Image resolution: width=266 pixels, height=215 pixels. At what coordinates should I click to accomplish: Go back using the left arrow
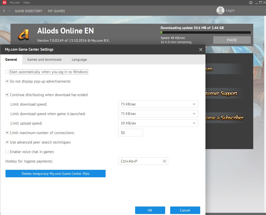point(4,11)
